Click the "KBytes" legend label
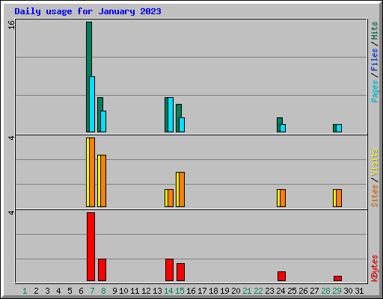 (374, 268)
